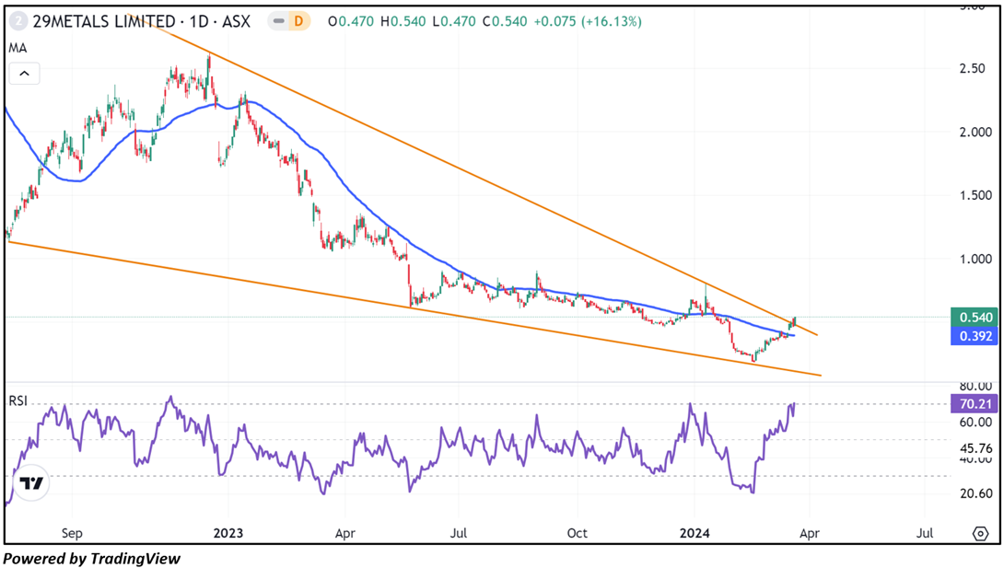The height and width of the screenshot is (568, 1004).
Task: Click the first Jul label after 2023
Action: coord(458,533)
